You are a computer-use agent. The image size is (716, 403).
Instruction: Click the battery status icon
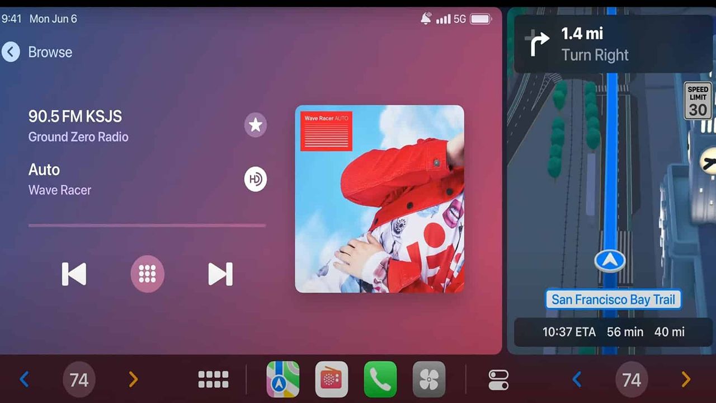(x=481, y=19)
